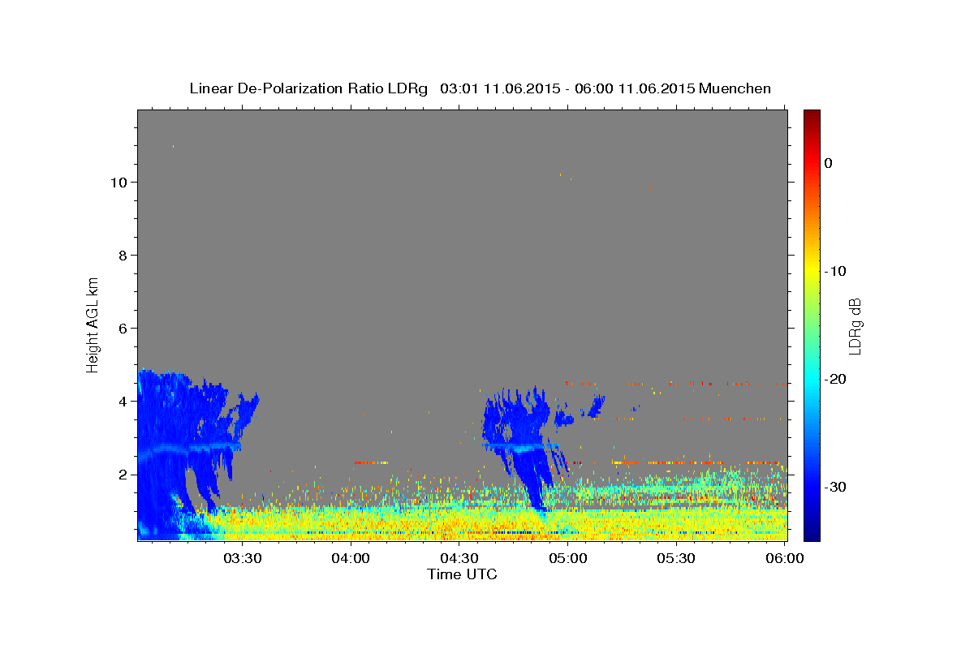Click the height tick label '2'
Image resolution: width=974 pixels, height=649 pixels.
(122, 474)
